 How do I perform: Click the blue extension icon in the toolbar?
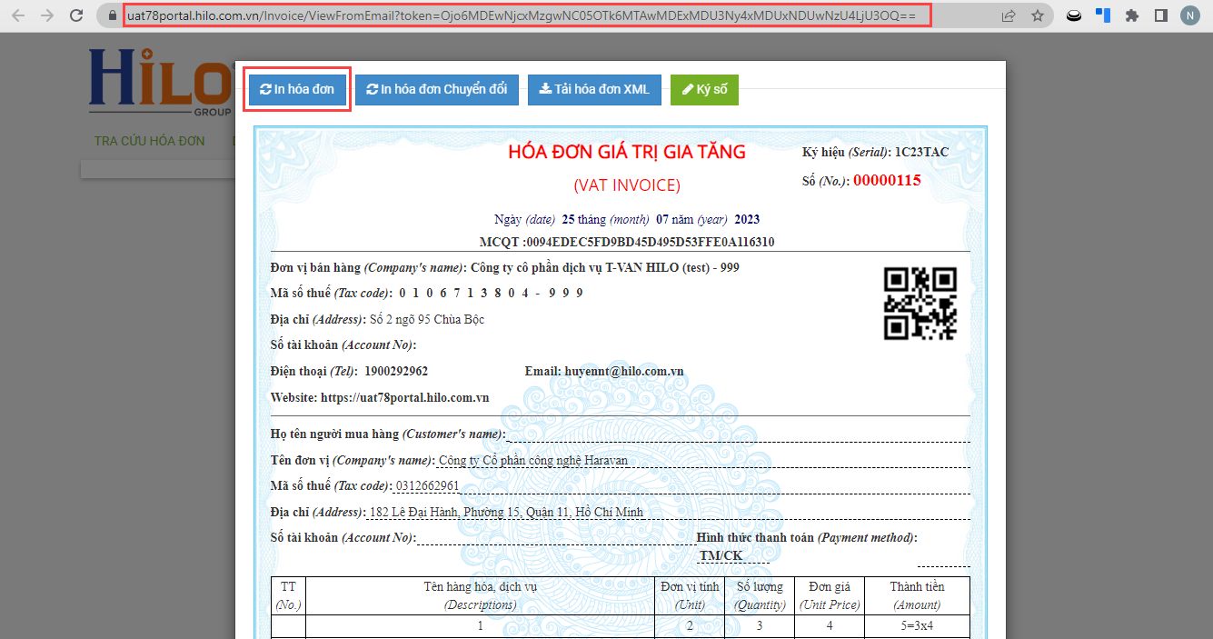[x=1103, y=15]
